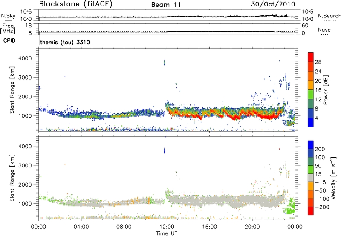Click the "N.Search" legend label
Screen dimensions: 341x236
click(x=329, y=16)
